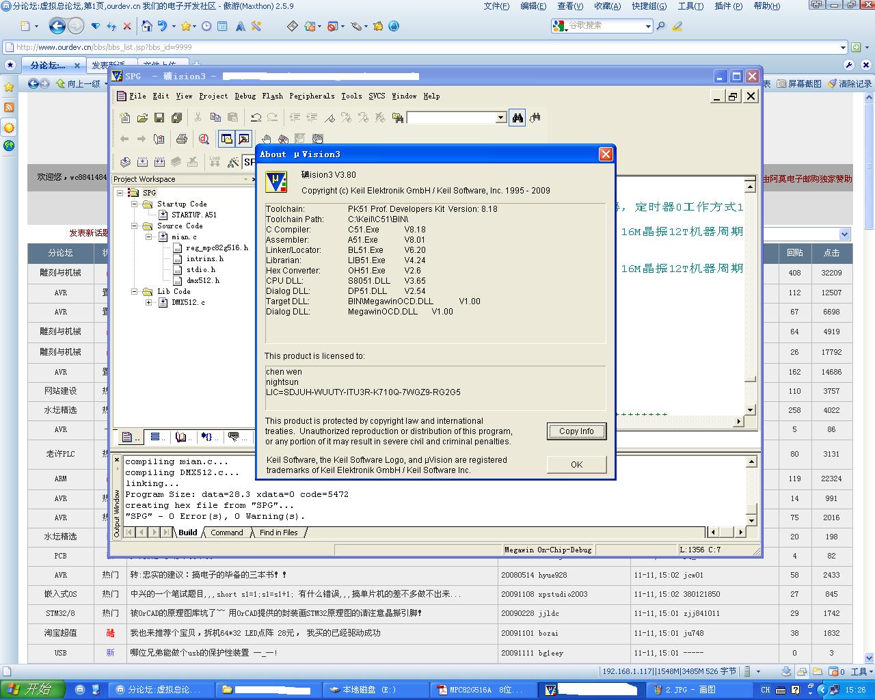Click OK in About µVision3 dialog
The image size is (875, 700).
pos(576,464)
